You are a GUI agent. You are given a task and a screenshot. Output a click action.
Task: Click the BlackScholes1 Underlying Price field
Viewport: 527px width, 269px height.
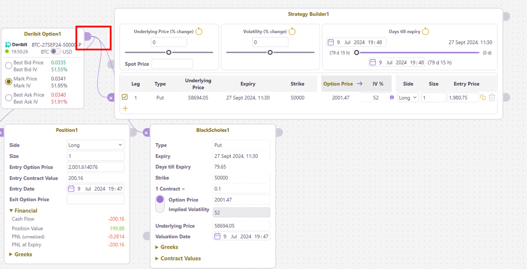pyautogui.click(x=242, y=225)
